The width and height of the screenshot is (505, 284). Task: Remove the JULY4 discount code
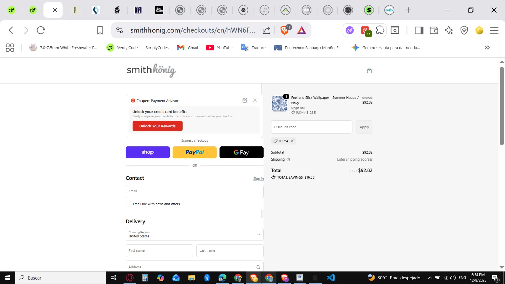(292, 141)
